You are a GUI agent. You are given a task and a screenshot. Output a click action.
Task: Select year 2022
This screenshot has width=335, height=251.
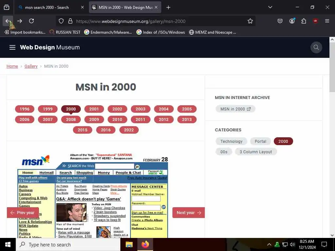pos(129,130)
